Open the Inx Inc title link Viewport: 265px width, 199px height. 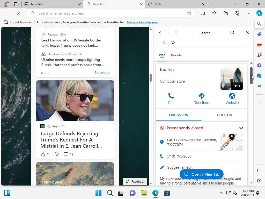167,70
